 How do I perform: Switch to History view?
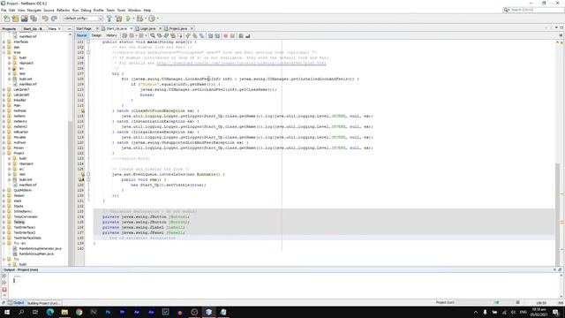click(x=111, y=35)
